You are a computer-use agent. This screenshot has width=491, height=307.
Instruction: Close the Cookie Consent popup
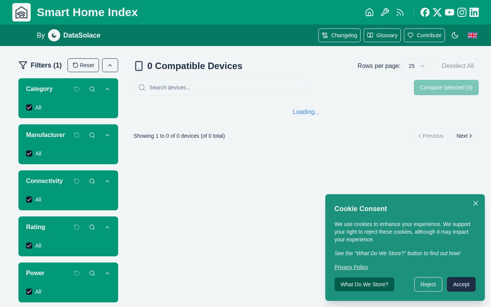click(x=476, y=203)
